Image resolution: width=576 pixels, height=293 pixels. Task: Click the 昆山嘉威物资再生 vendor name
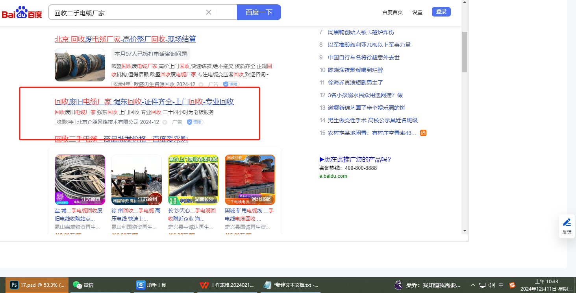point(77,227)
